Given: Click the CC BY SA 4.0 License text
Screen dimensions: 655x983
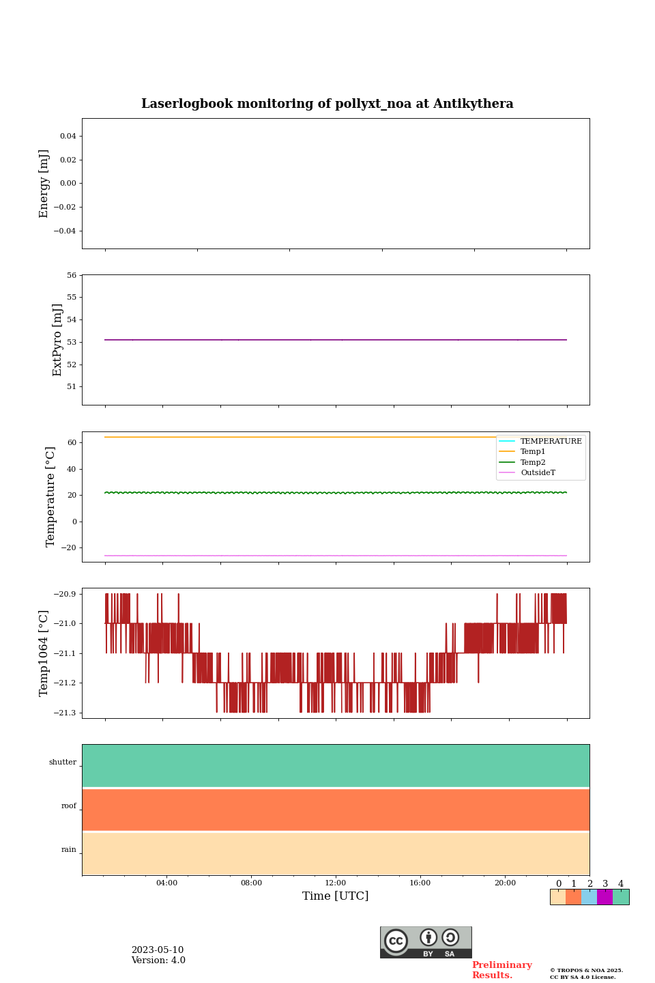Looking at the screenshot, I should pyautogui.click(x=583, y=977).
